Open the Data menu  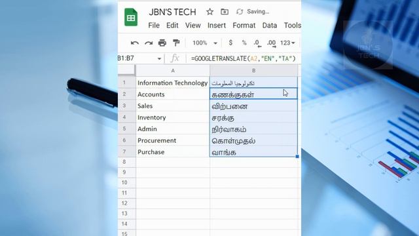pyautogui.click(x=270, y=26)
